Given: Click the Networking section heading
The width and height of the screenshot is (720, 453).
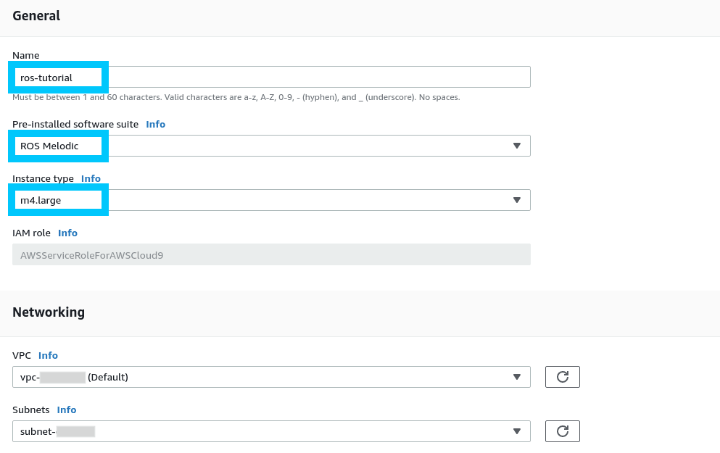Looking at the screenshot, I should (x=49, y=312).
